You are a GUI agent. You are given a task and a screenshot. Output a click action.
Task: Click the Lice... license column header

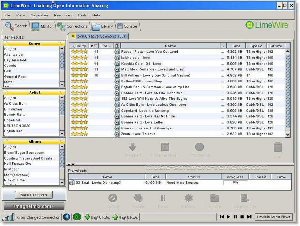tap(106, 46)
